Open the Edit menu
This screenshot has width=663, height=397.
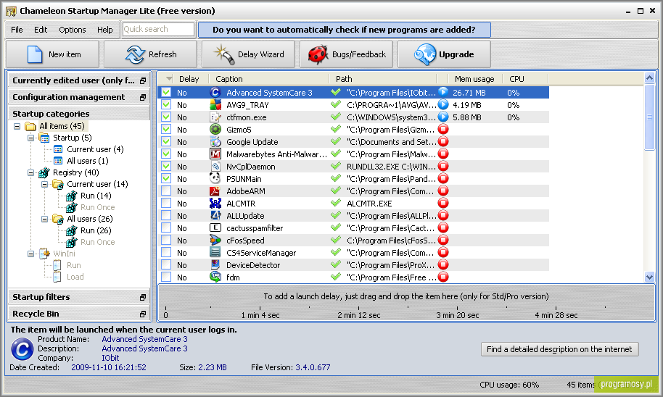[x=41, y=30]
